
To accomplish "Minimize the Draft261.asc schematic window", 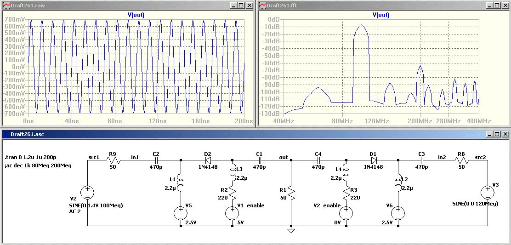I will pyautogui.click(x=490, y=134).
